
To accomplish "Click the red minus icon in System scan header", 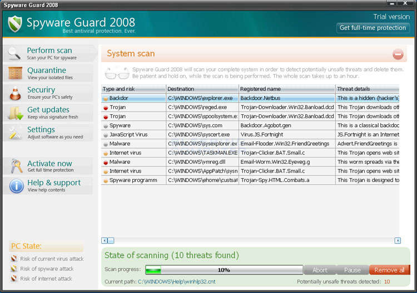I will (398, 54).
